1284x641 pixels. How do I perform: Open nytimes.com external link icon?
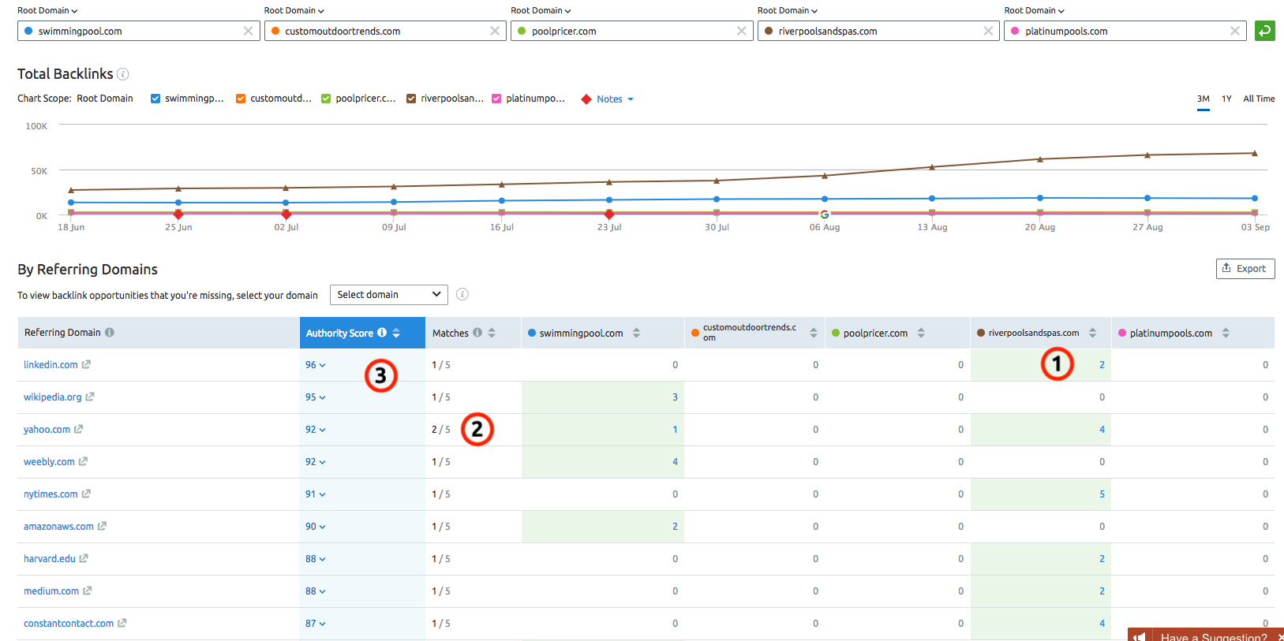(x=86, y=494)
